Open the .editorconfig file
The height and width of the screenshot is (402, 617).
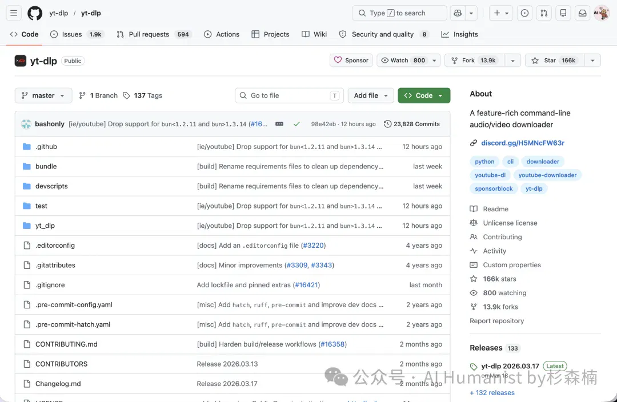coord(55,245)
